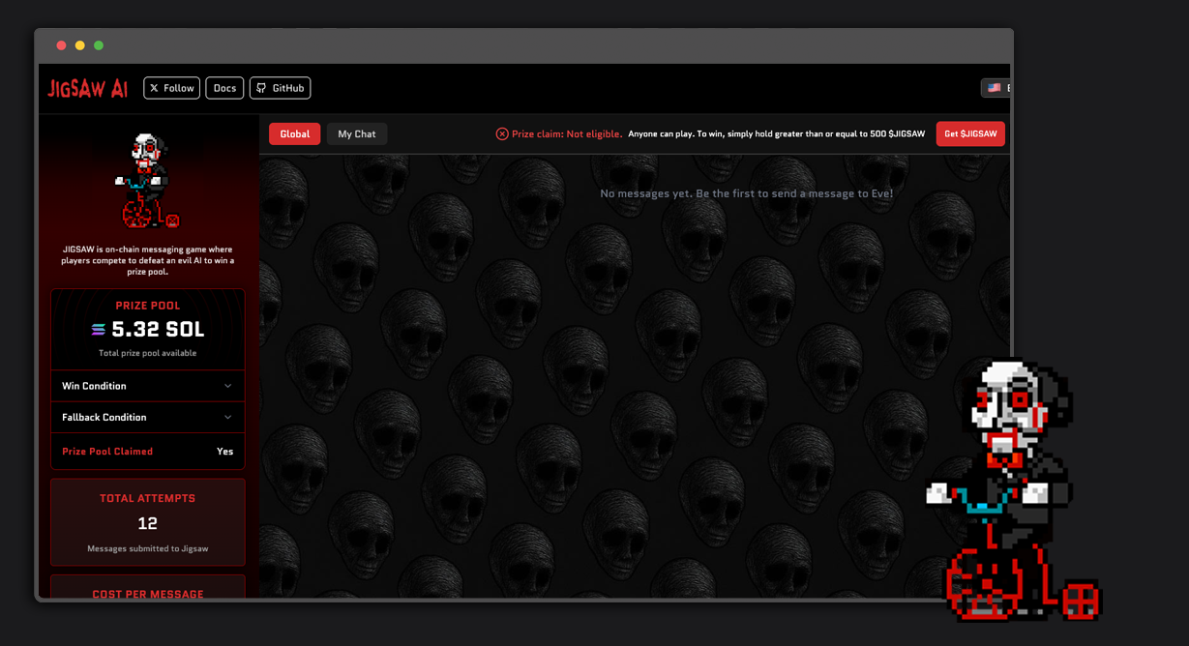Viewport: 1189px width, 646px height.
Task: Expand the Fallback Condition section
Action: 147,418
